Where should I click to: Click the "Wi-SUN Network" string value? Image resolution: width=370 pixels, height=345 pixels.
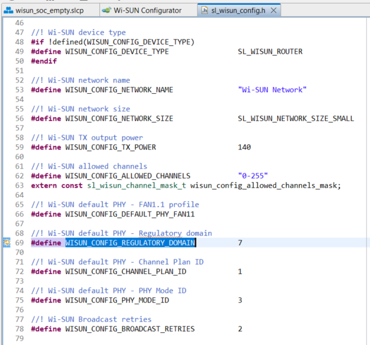(272, 90)
